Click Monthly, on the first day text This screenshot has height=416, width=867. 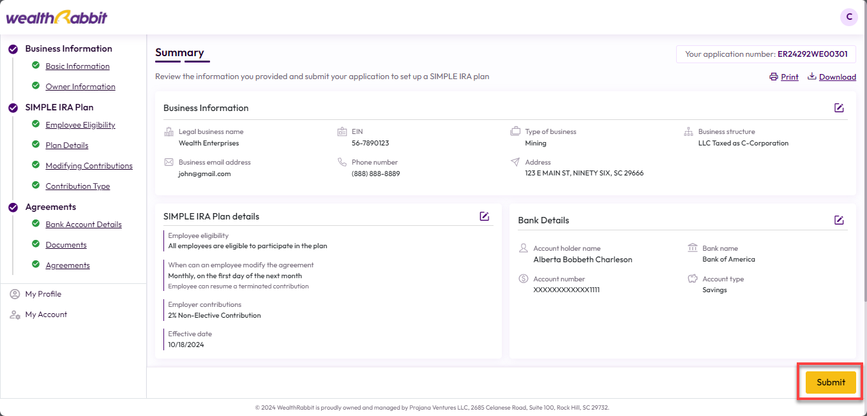tap(235, 276)
